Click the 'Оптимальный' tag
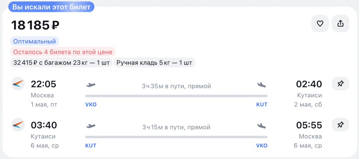The height and width of the screenshot is (159, 359). [34, 41]
